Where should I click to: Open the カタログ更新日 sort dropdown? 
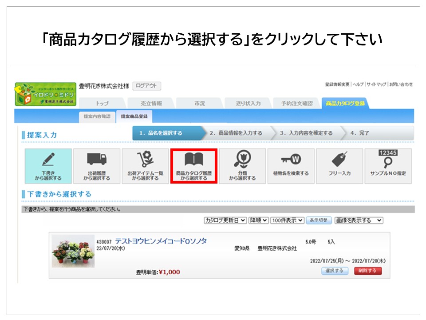[225, 220]
